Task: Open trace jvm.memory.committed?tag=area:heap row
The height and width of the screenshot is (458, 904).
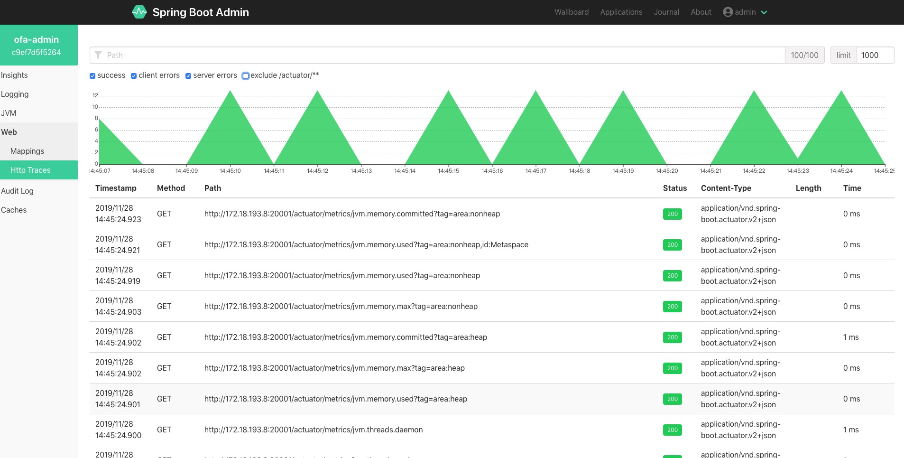Action: click(x=492, y=337)
